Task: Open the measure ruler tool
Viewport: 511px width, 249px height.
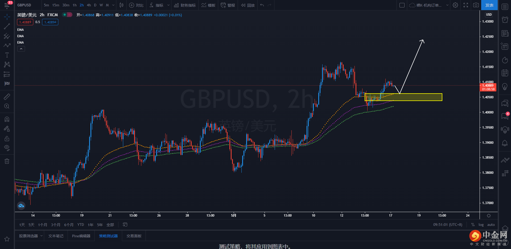Action: [7, 97]
